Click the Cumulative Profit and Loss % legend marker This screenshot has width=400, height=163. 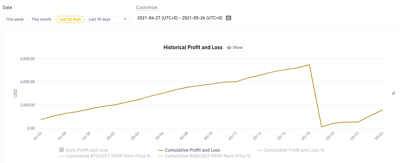[x=259, y=150]
